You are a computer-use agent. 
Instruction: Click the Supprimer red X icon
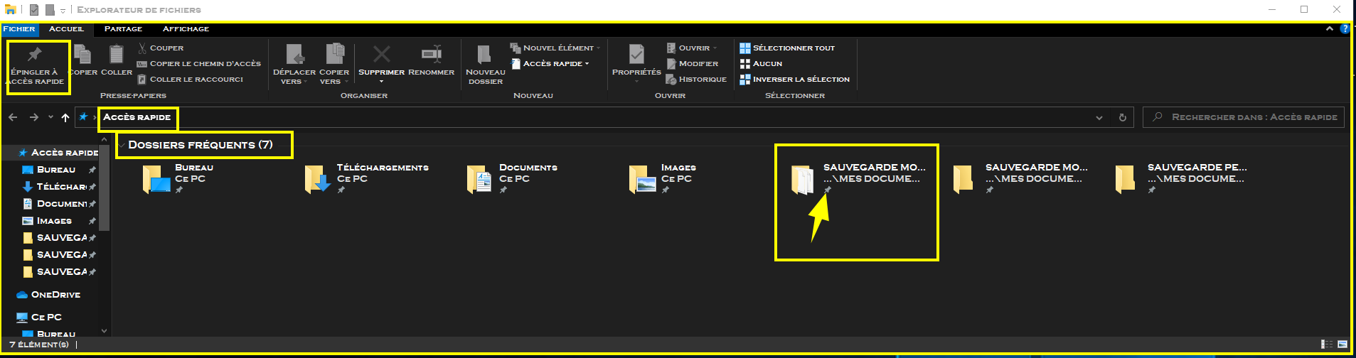click(382, 55)
